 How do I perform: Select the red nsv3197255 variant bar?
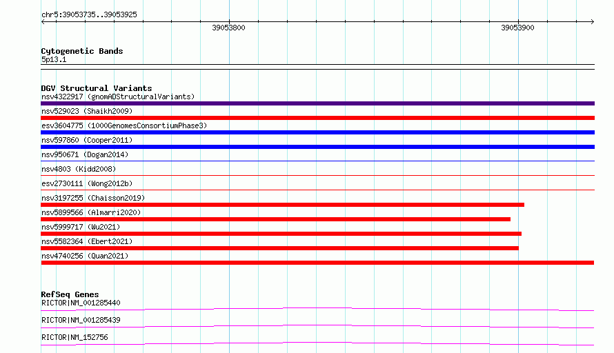click(x=282, y=205)
